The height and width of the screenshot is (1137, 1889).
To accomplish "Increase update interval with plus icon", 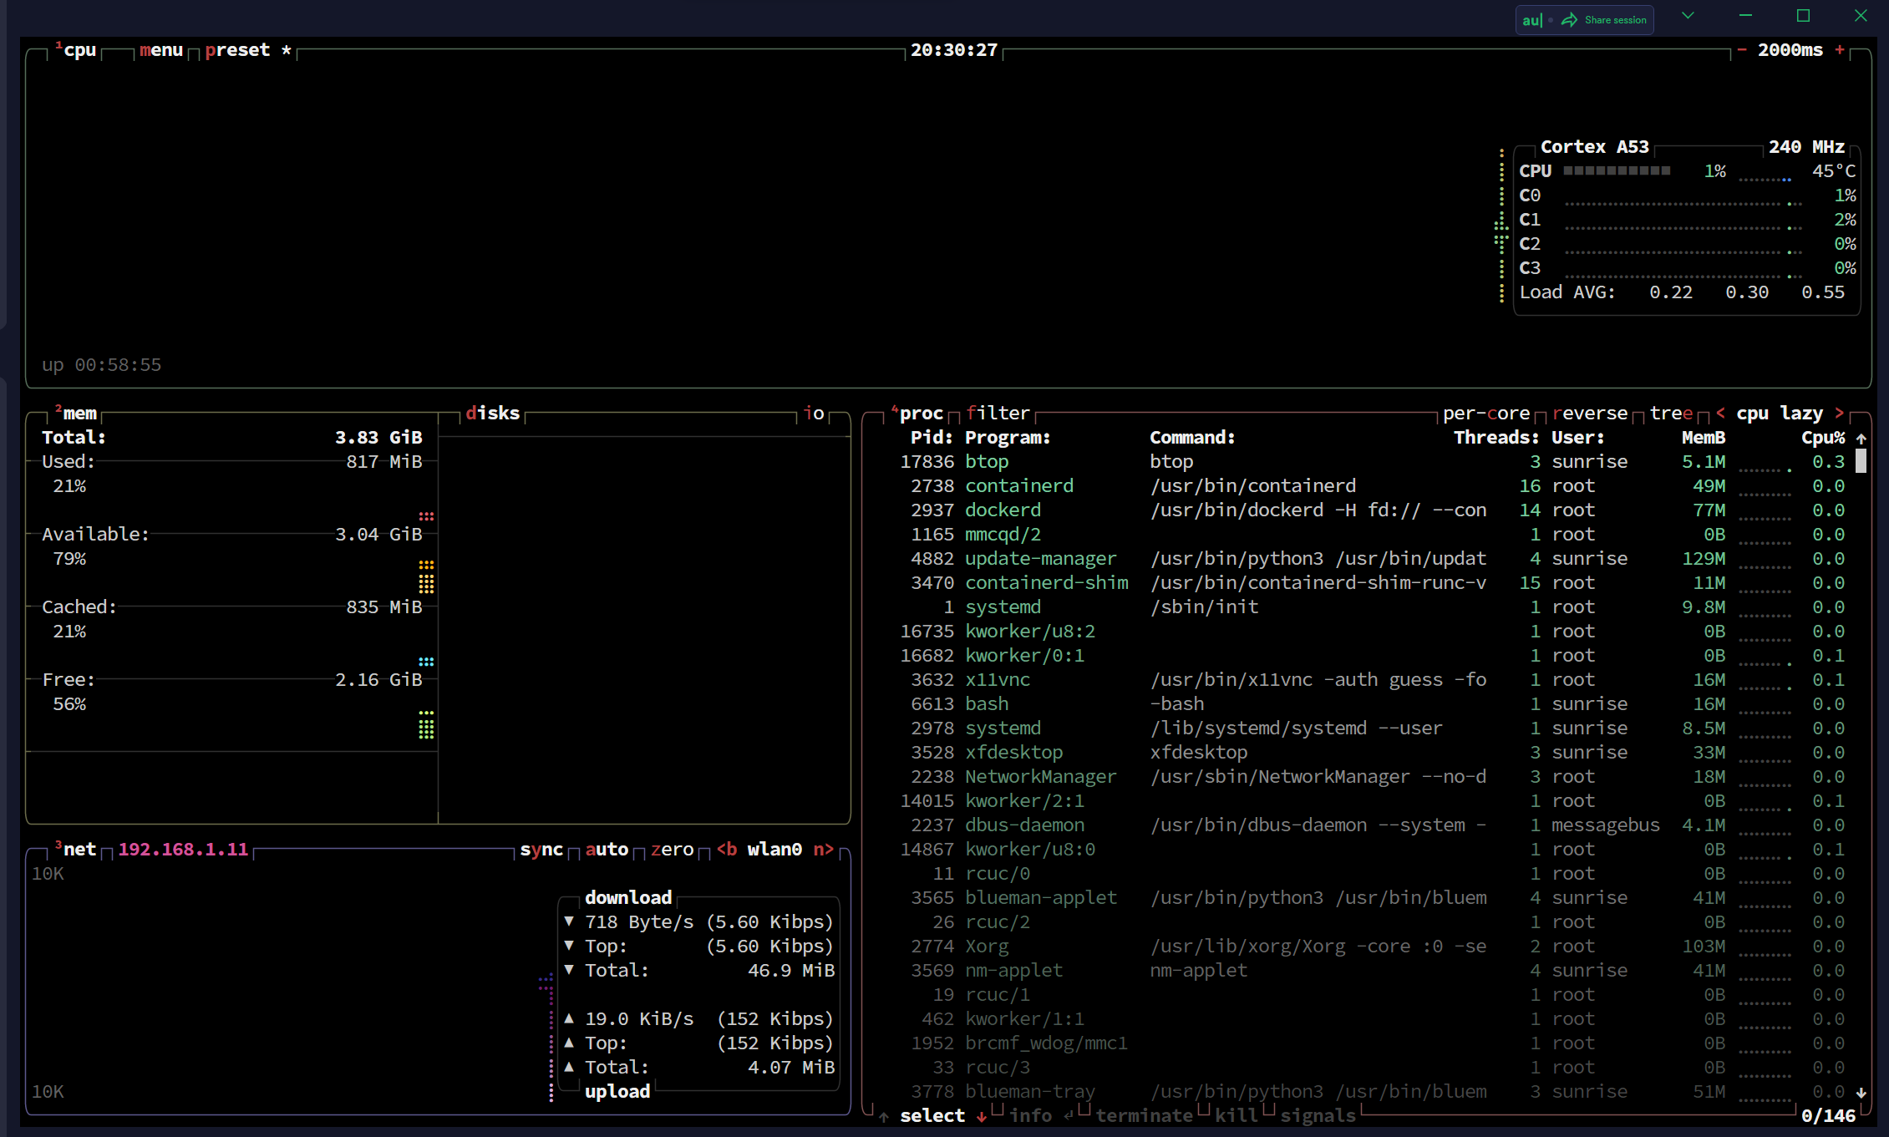I will (1840, 50).
